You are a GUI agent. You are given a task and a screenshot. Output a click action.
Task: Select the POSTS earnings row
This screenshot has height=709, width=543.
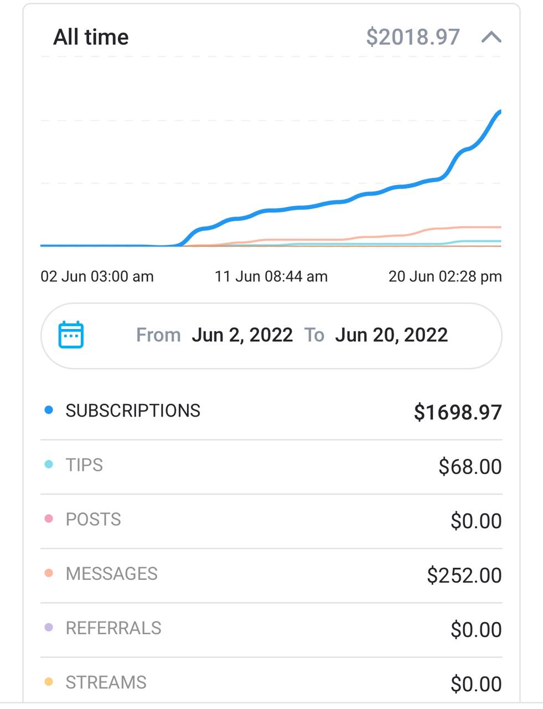click(271, 521)
